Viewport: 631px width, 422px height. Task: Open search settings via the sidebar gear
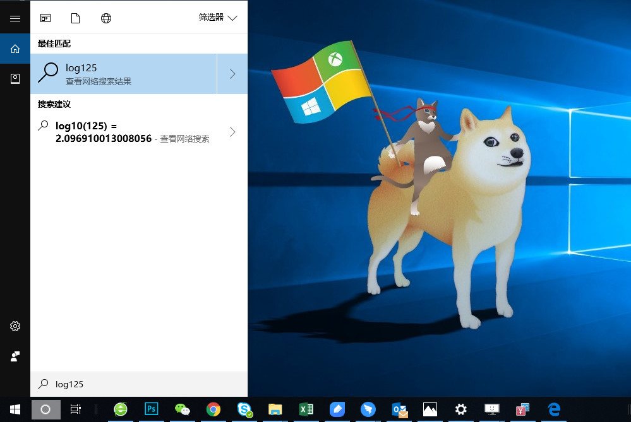pos(15,326)
